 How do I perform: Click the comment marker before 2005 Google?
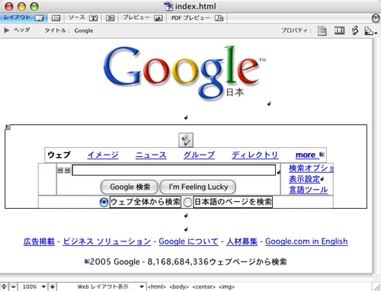tap(87, 261)
